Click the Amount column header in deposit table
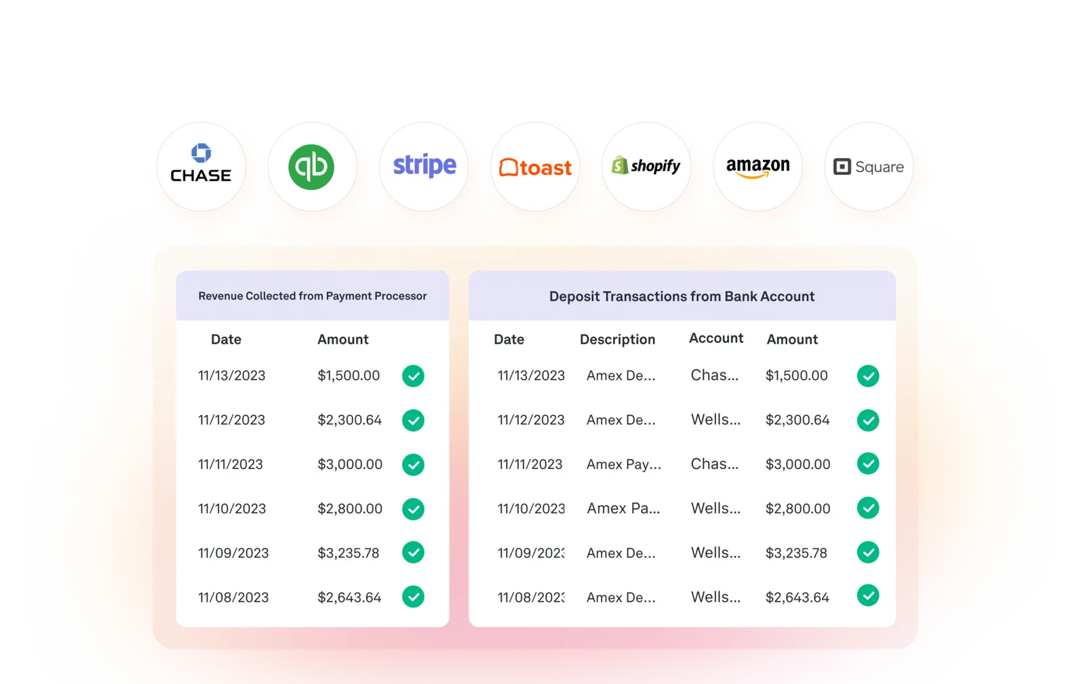The width and height of the screenshot is (1085, 684). click(x=792, y=339)
